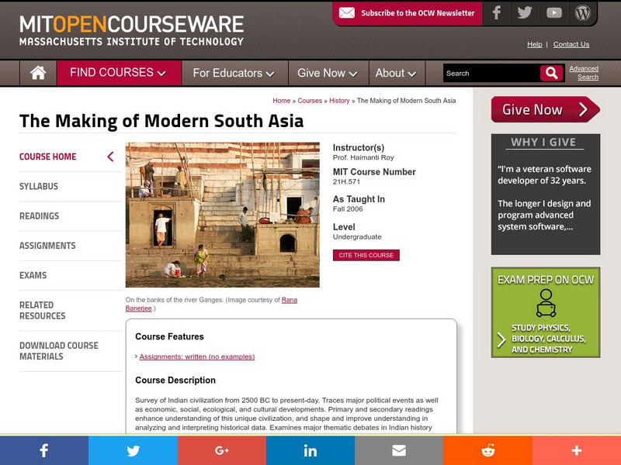Viewport: 621px width, 465px height.
Task: Open the YouTube icon in the header
Action: (x=553, y=13)
